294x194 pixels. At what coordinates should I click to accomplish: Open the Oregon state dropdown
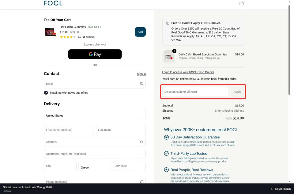click(x=95, y=166)
